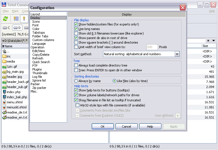Select Like files (also by time) radio

tap(114, 81)
